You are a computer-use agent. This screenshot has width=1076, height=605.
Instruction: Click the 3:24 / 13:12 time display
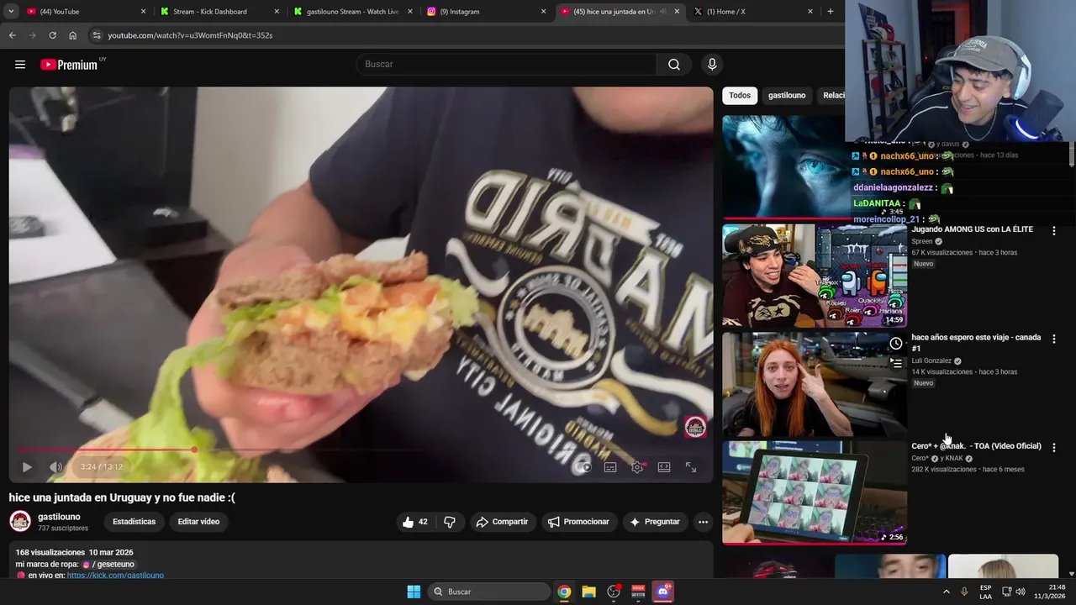[102, 467]
